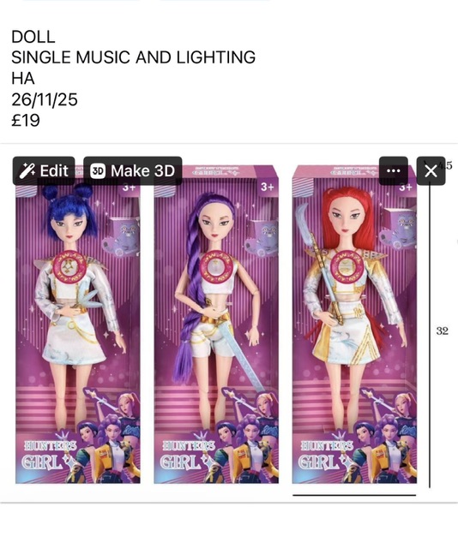458x548 pixels.
Task: Click the Hunters Girl logo on left box
Action: point(49,454)
